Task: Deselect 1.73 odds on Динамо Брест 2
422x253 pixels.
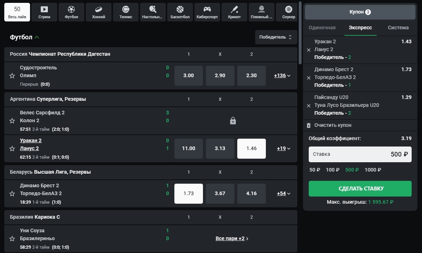Action: tap(188, 194)
